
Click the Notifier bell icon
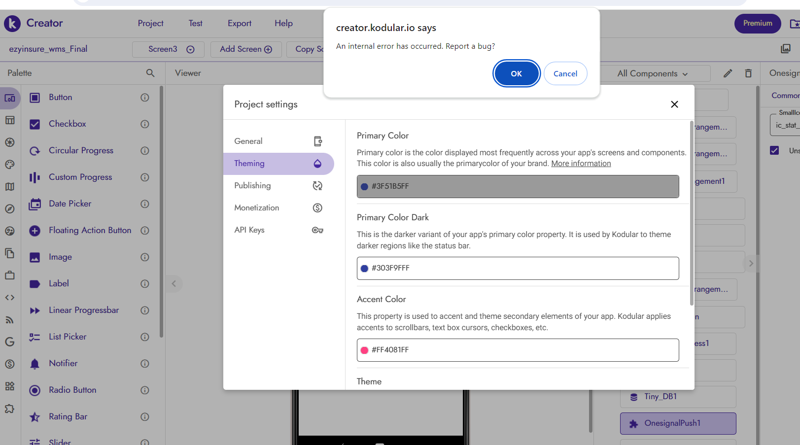click(35, 364)
